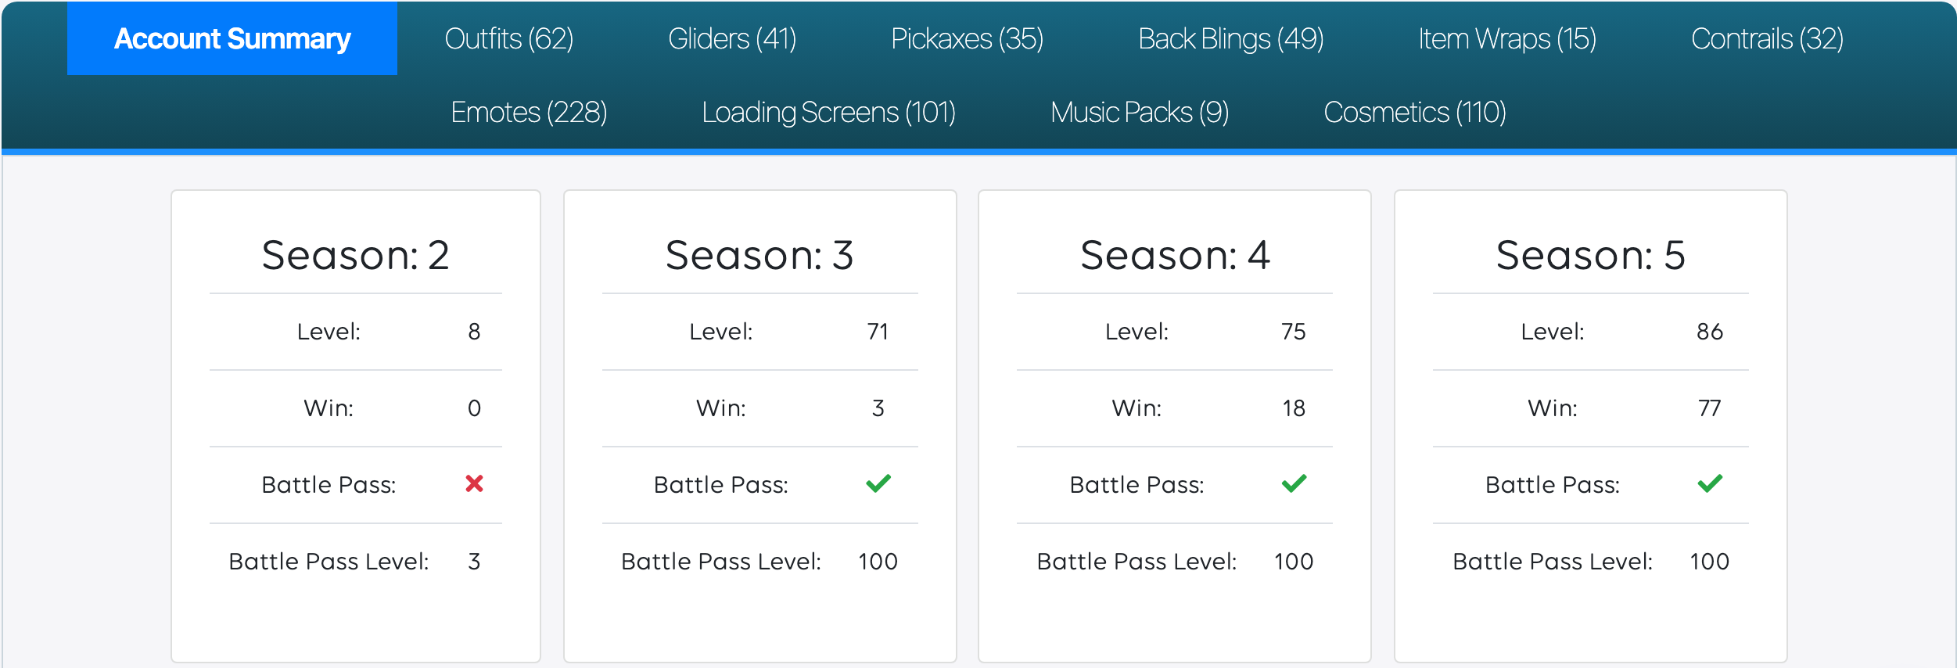Click the green Battle Pass checkmark in Season 4
This screenshot has width=1957, height=668.
[1294, 483]
